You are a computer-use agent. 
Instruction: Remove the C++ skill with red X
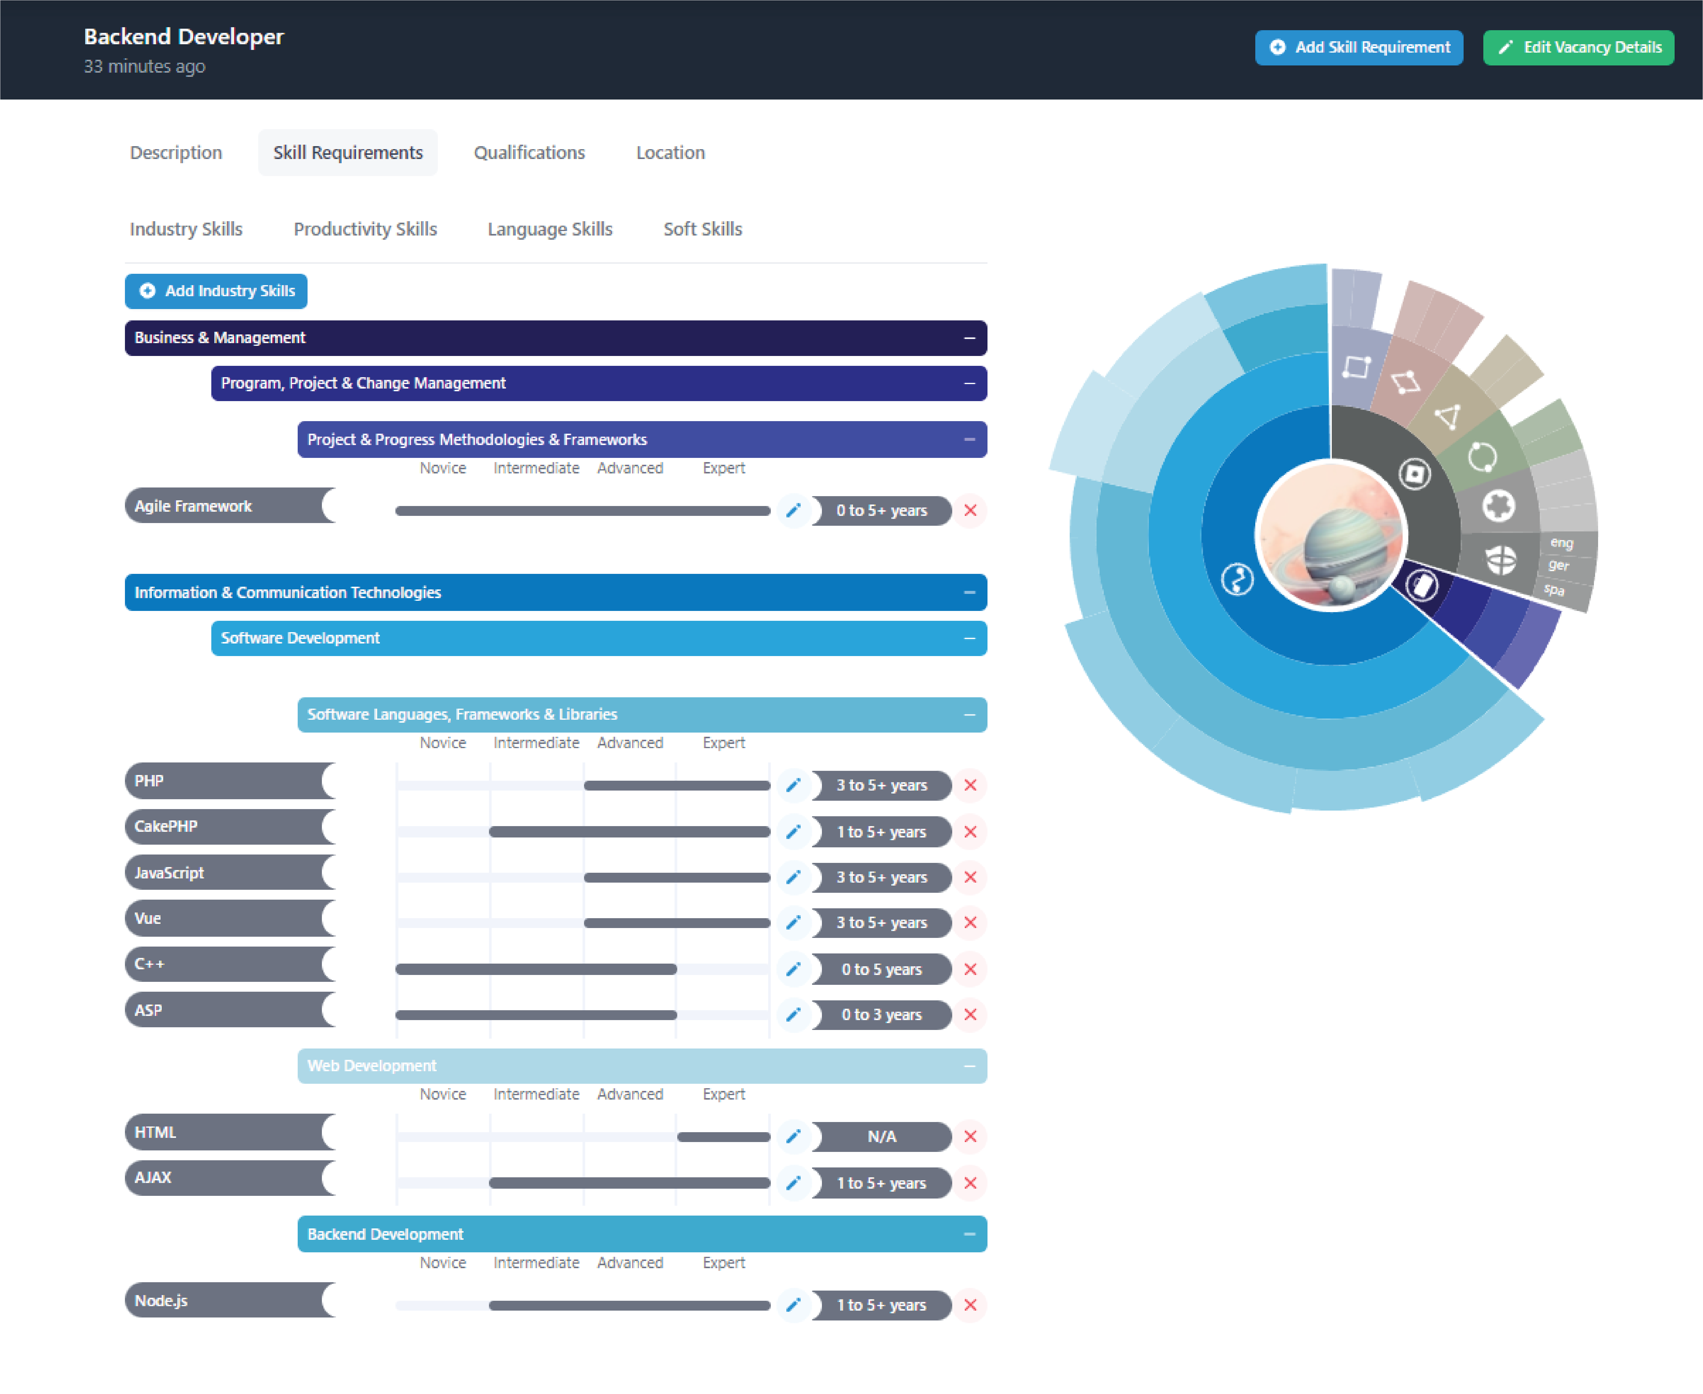pyautogui.click(x=970, y=969)
